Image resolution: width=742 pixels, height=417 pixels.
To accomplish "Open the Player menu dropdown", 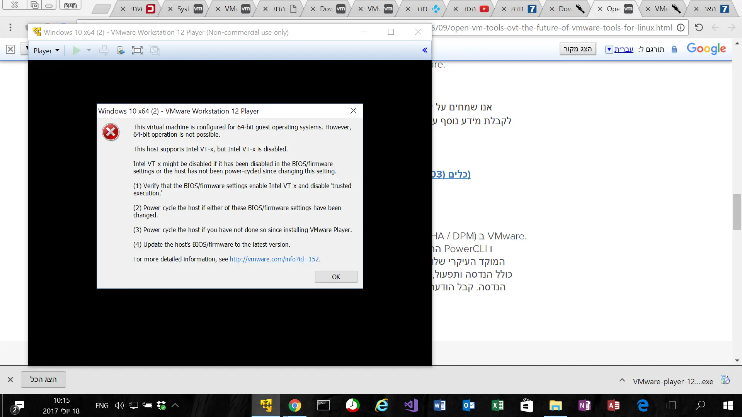I will (x=46, y=51).
